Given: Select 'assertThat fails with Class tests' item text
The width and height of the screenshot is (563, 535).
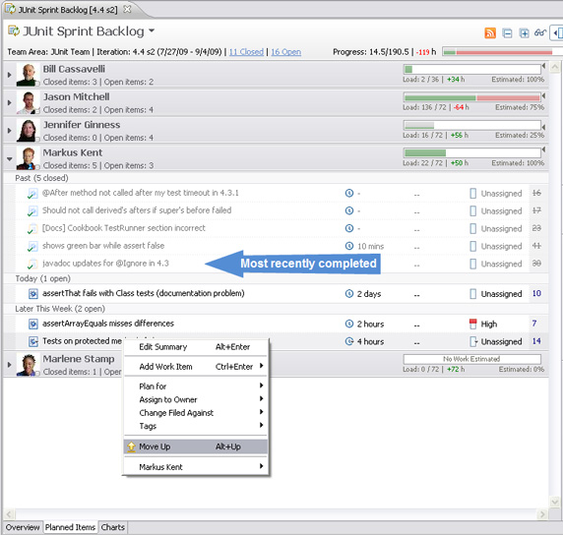Looking at the screenshot, I should (144, 293).
